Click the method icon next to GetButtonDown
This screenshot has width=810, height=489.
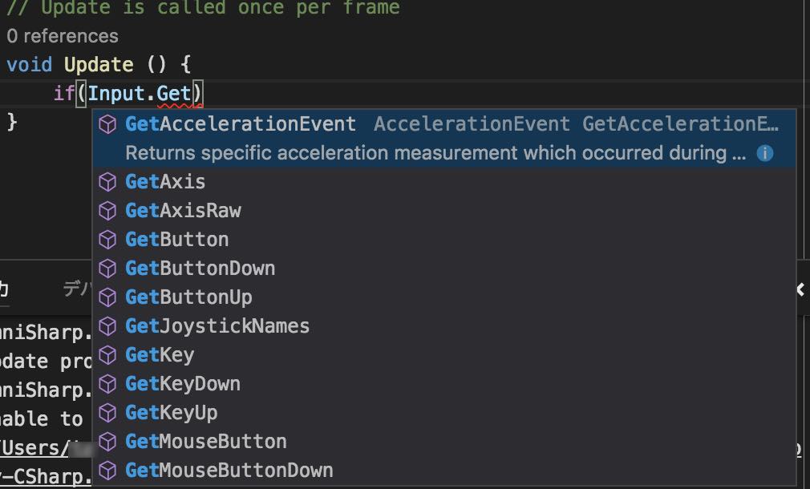click(107, 269)
